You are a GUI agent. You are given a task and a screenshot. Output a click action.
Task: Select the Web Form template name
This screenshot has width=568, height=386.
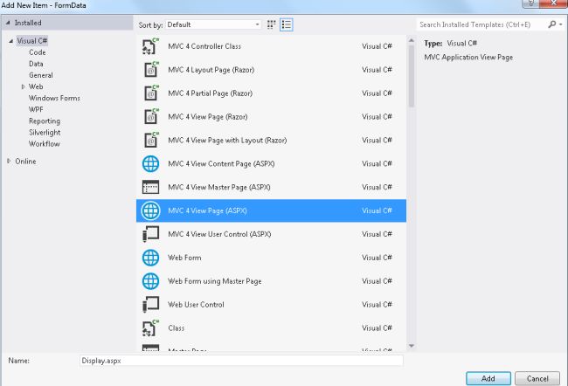184,258
